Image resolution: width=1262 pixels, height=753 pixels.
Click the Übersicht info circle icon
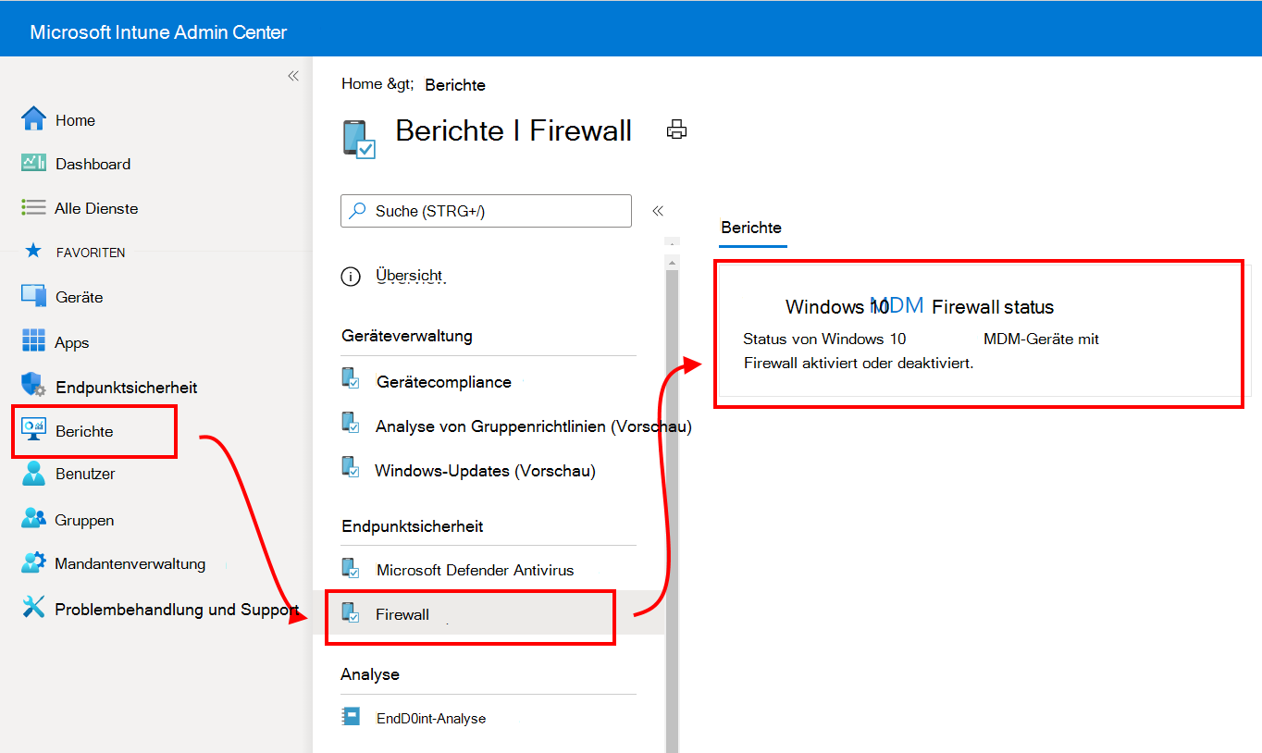351,276
